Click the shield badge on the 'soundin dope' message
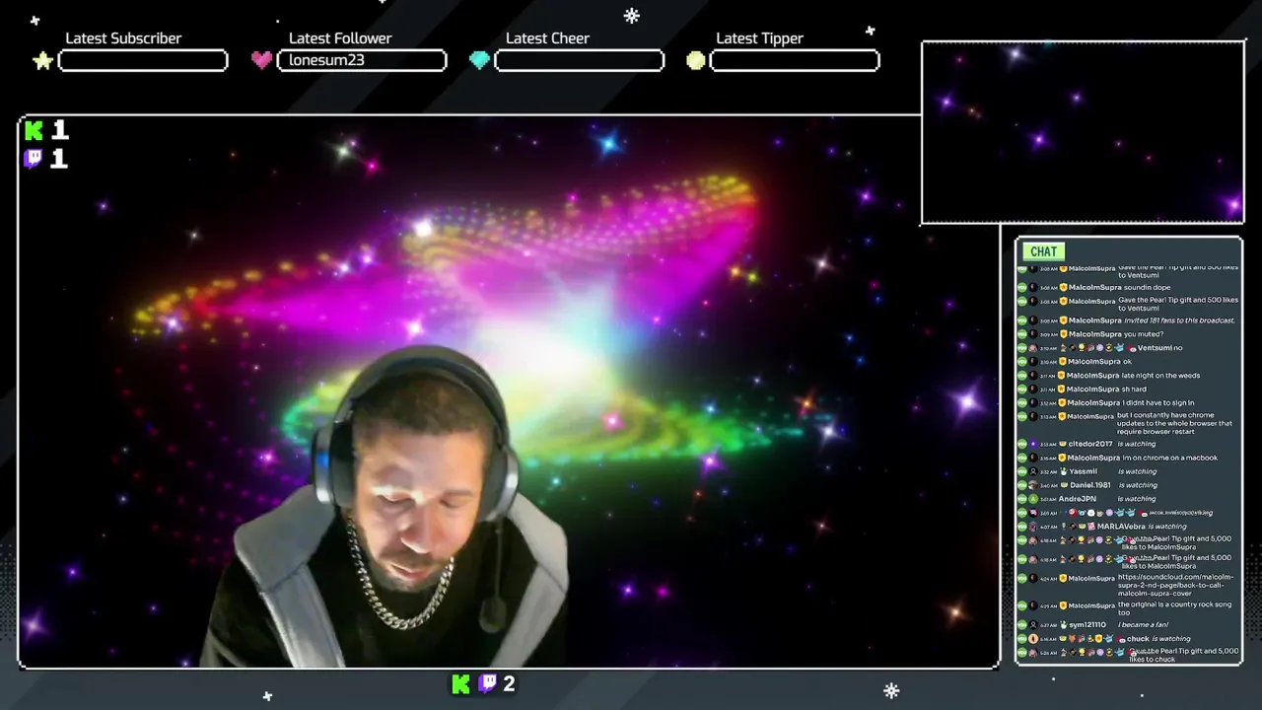Viewport: 1262px width, 710px height. [1064, 288]
